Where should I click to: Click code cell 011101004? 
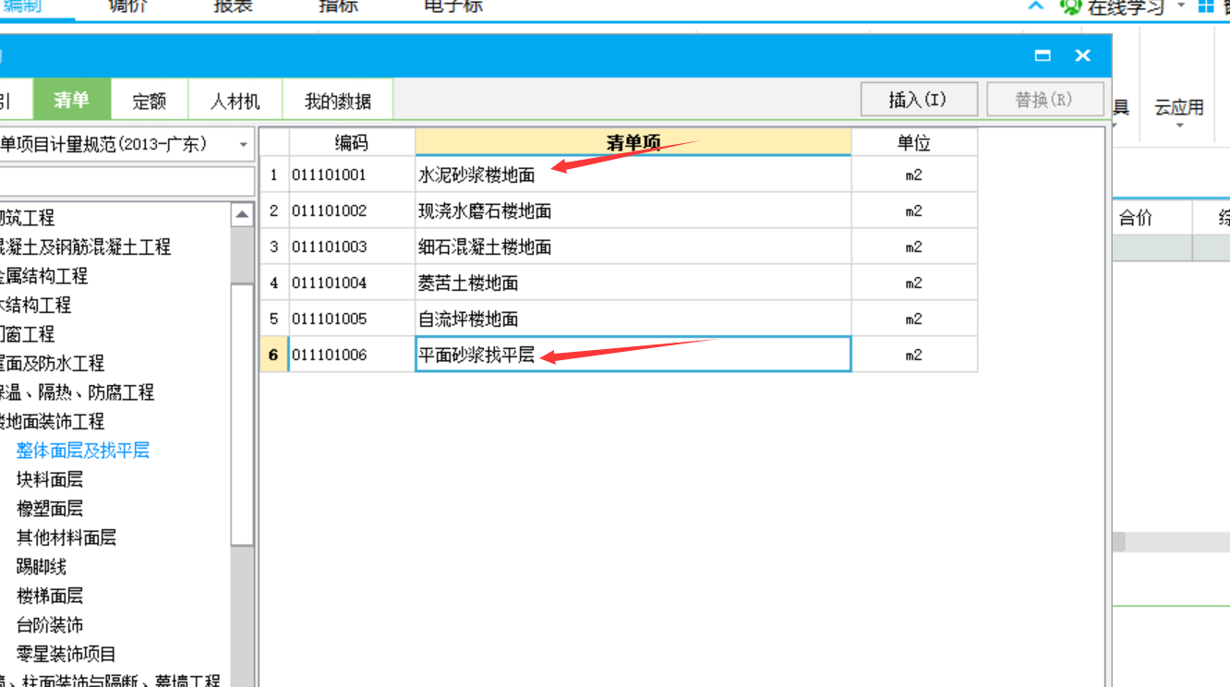[352, 283]
